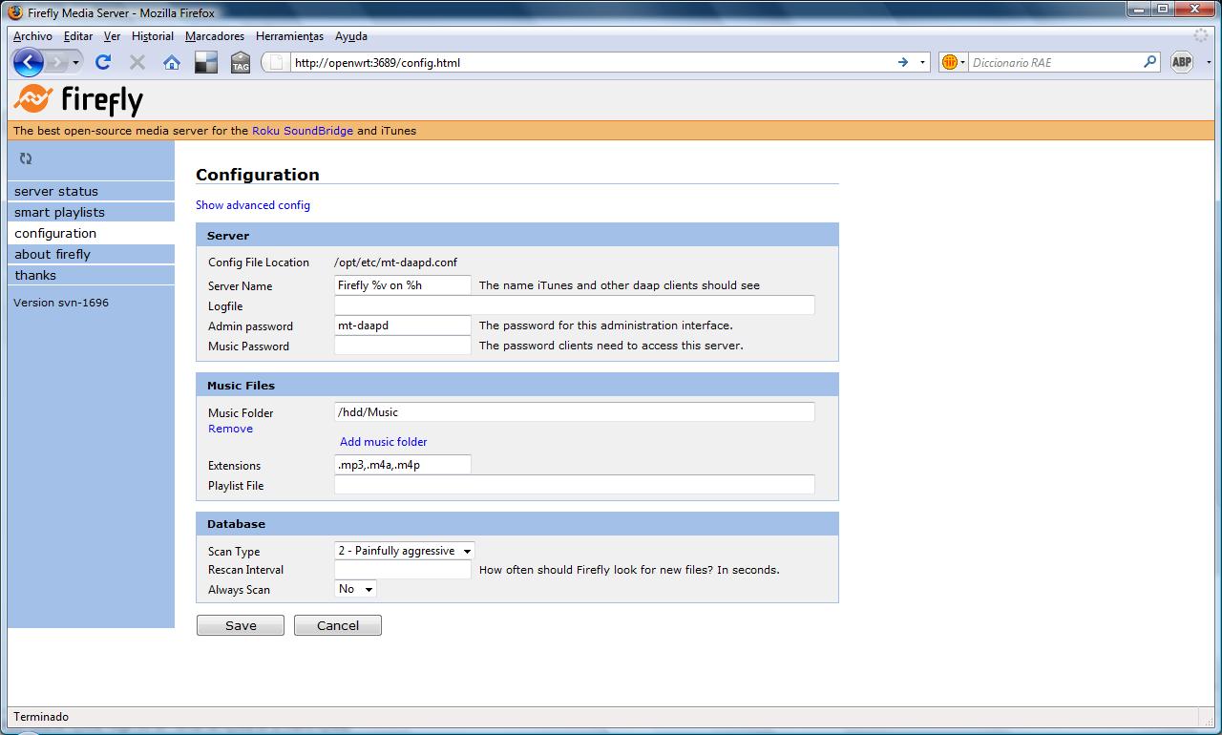Go to server status page
Viewport: 1222px width, 735px height.
click(x=91, y=191)
